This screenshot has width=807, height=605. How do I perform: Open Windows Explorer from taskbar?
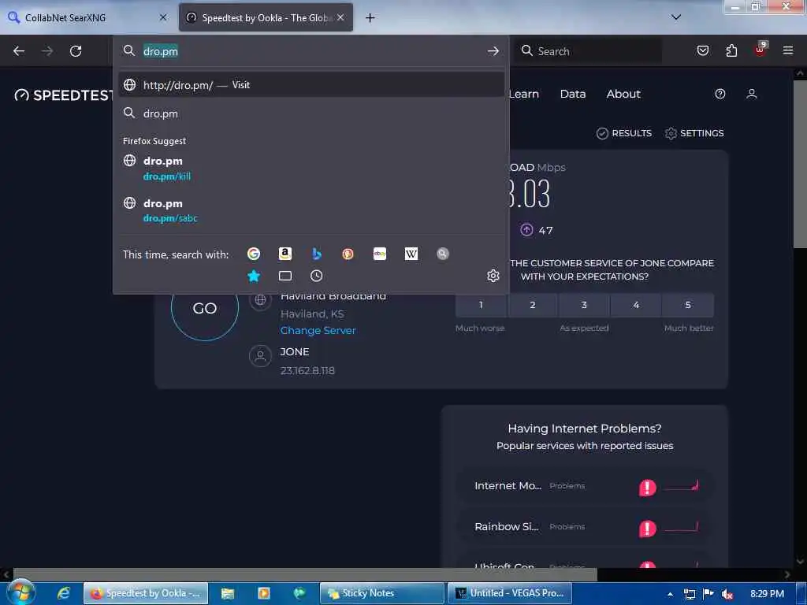[228, 593]
